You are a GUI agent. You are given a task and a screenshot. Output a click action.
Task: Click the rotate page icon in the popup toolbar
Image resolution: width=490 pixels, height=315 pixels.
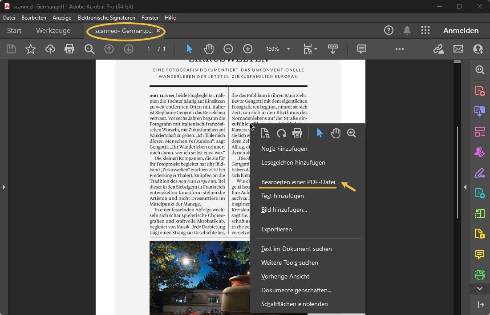pyautogui.click(x=281, y=133)
